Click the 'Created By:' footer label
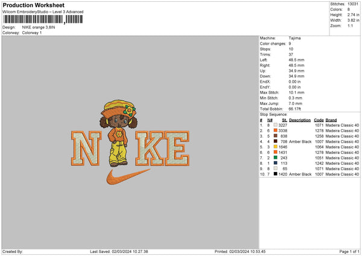Screen dimensions: 362x256 click(13, 251)
